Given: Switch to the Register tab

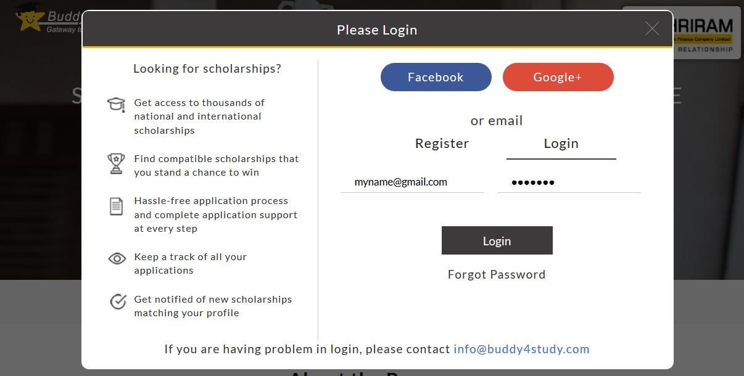Looking at the screenshot, I should tap(442, 144).
